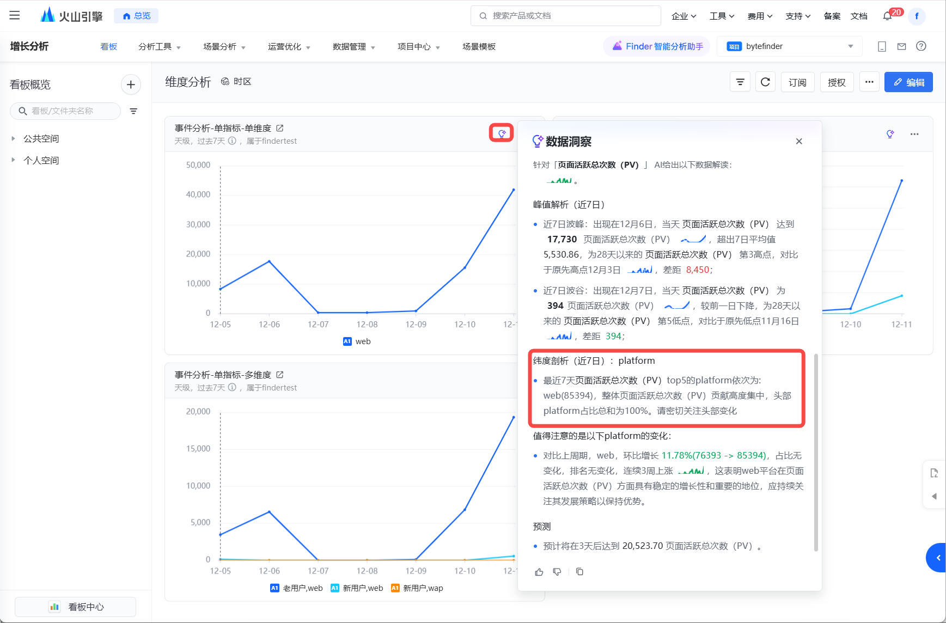Copy the data insight text
The height and width of the screenshot is (623, 946).
579,572
